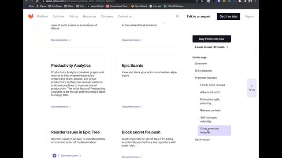Click the Buy Premium now button

click(211, 39)
